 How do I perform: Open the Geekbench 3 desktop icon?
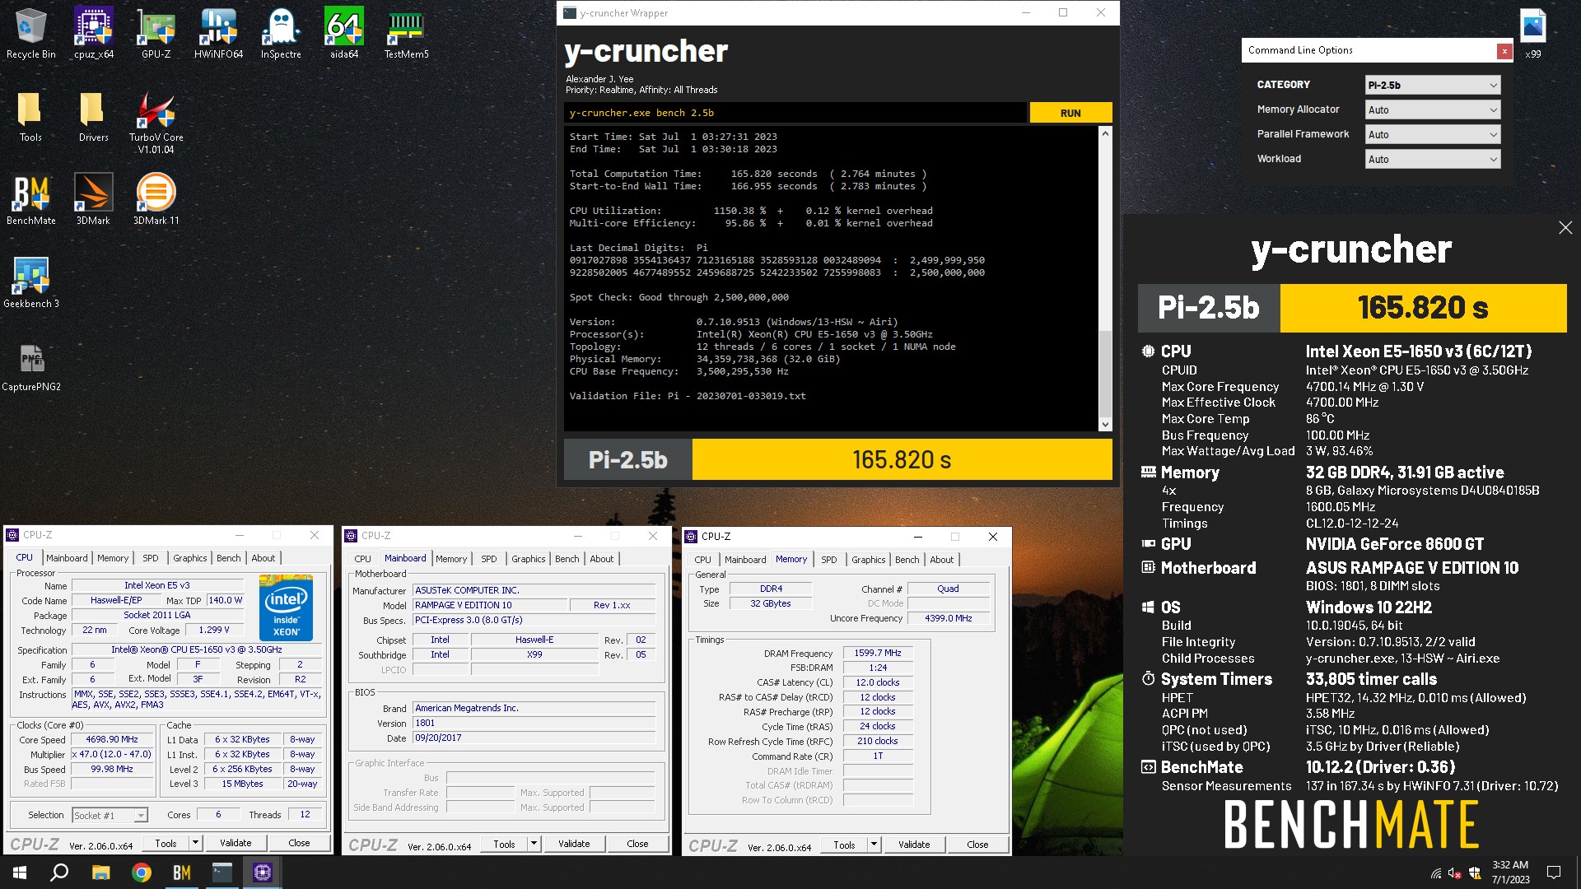coord(31,282)
